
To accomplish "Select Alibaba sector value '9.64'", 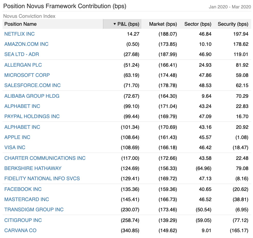I will click(207, 96).
